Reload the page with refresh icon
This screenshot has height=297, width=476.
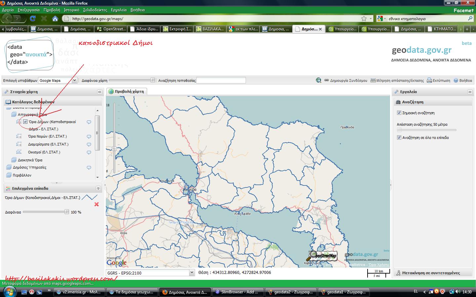point(33,18)
